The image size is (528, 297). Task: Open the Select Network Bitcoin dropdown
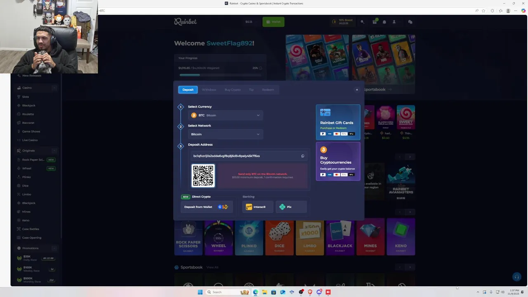225,134
